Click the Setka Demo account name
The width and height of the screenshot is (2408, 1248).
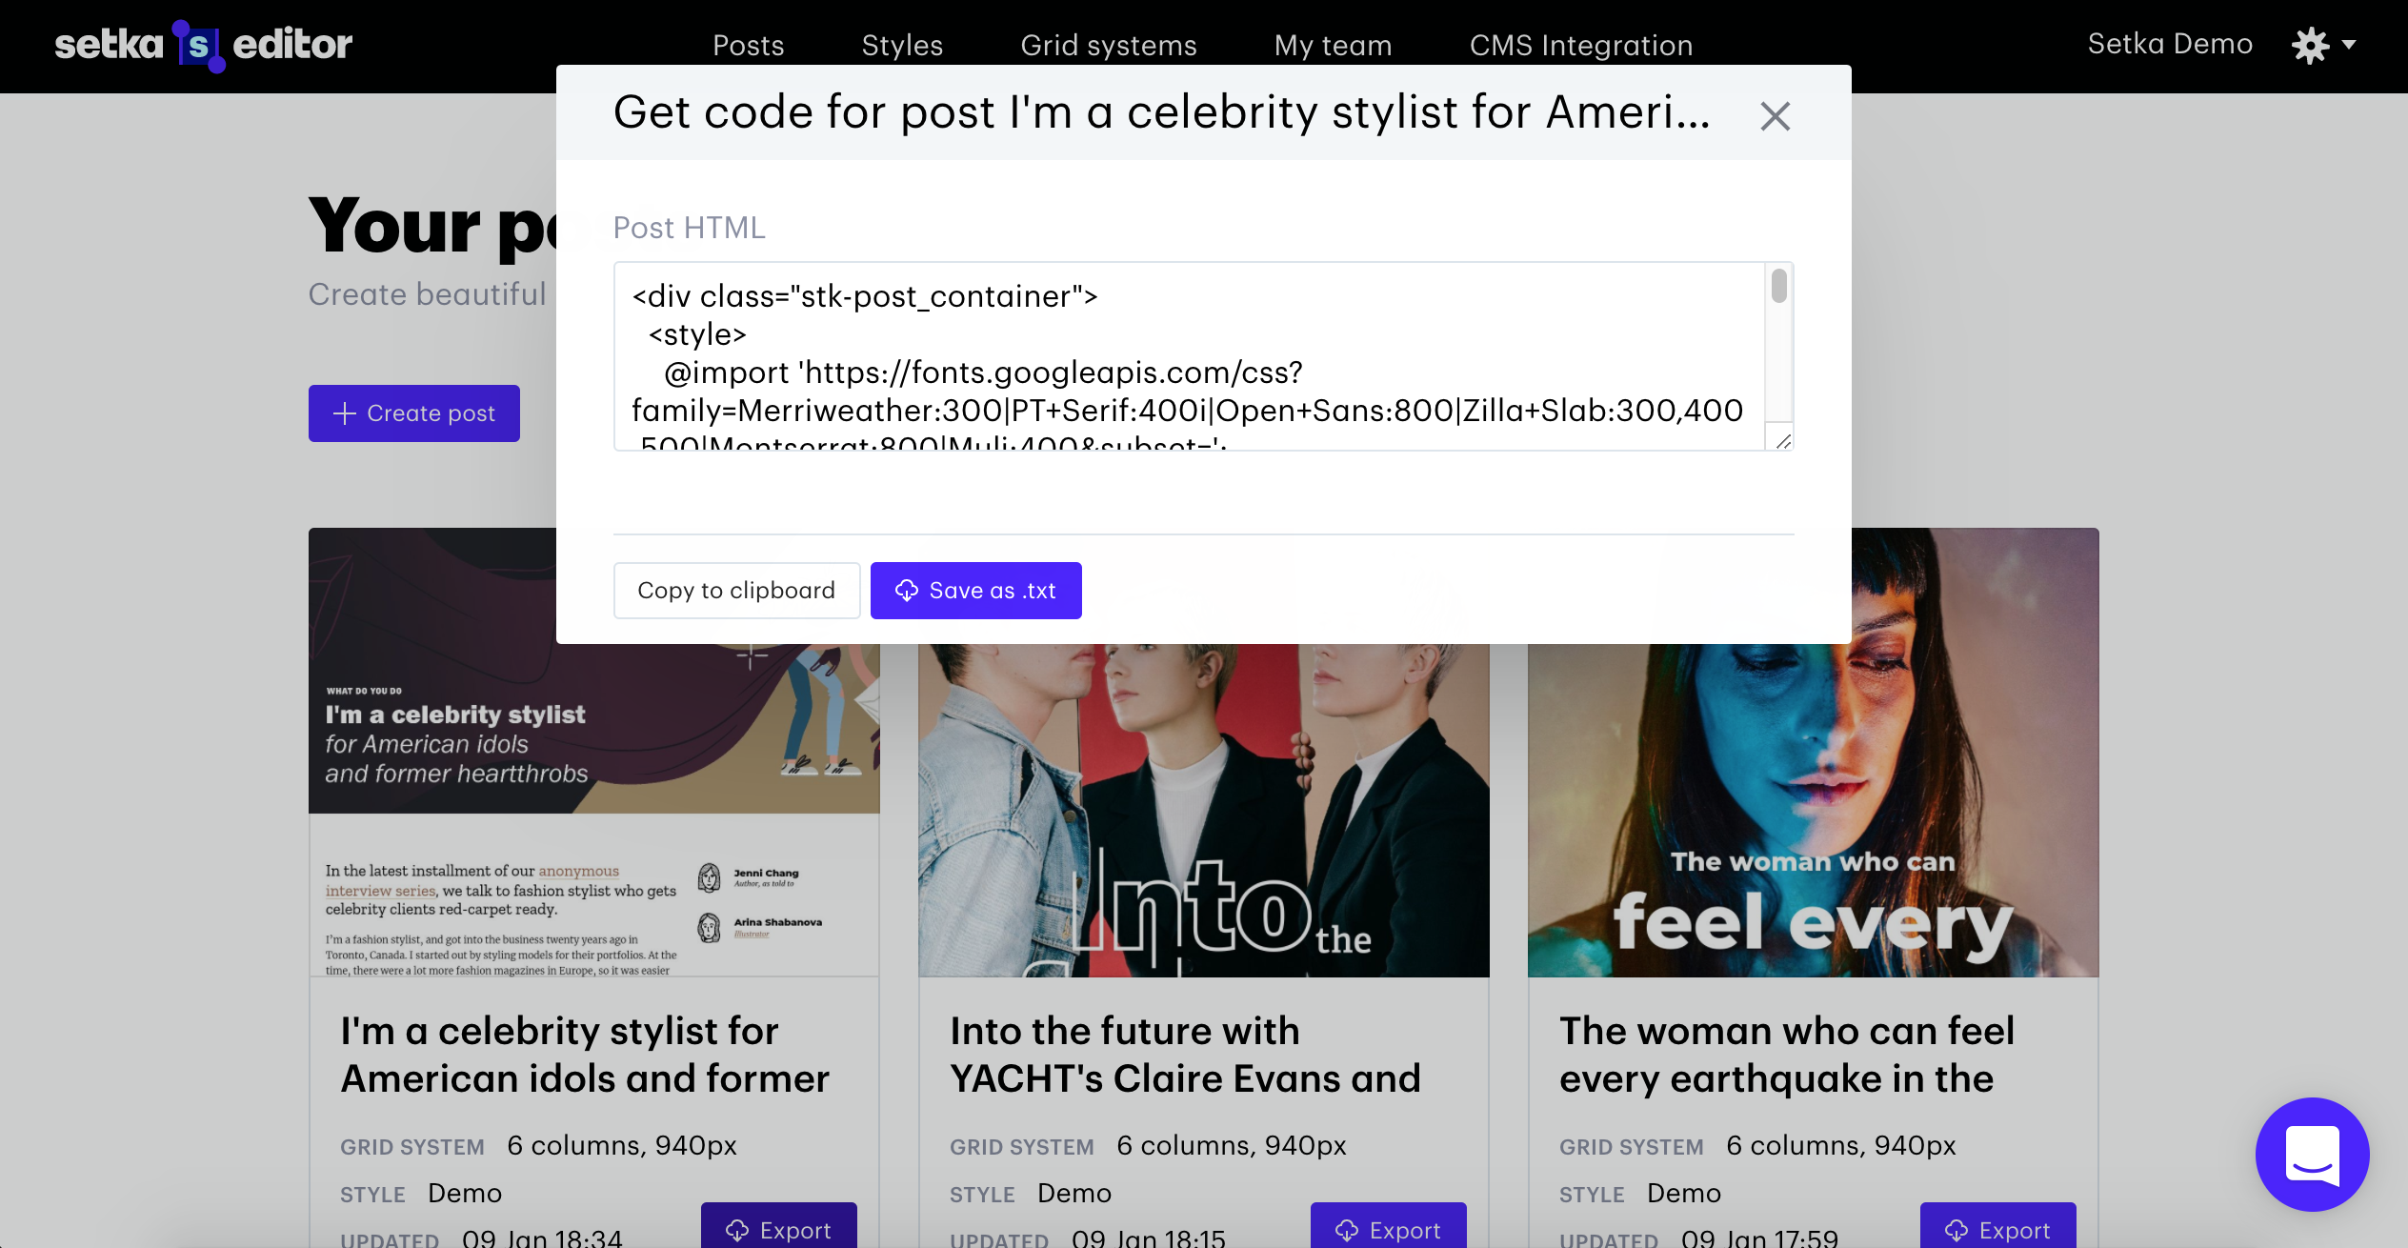[2169, 43]
